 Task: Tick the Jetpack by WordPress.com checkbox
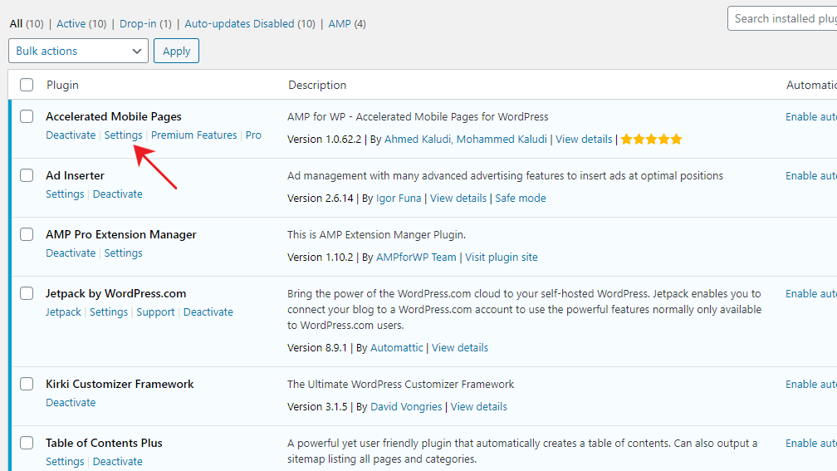coord(27,293)
